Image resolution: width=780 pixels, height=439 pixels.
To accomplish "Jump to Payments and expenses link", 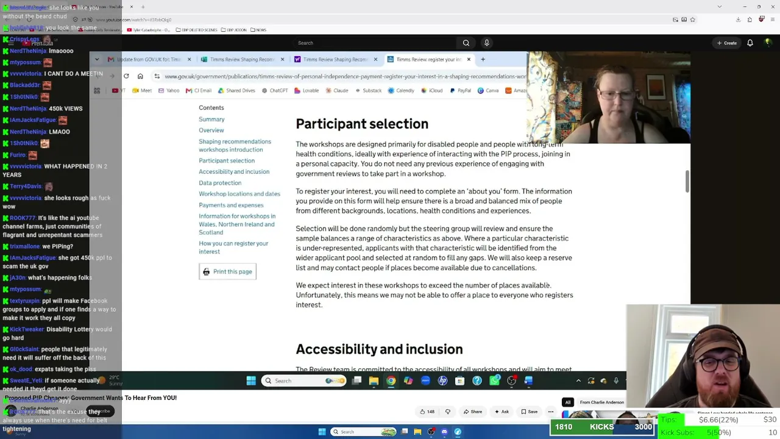I will click(231, 205).
